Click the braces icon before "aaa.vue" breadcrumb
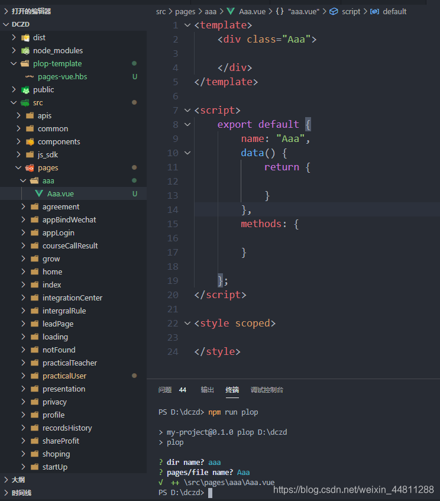The height and width of the screenshot is (501, 440). tap(280, 11)
